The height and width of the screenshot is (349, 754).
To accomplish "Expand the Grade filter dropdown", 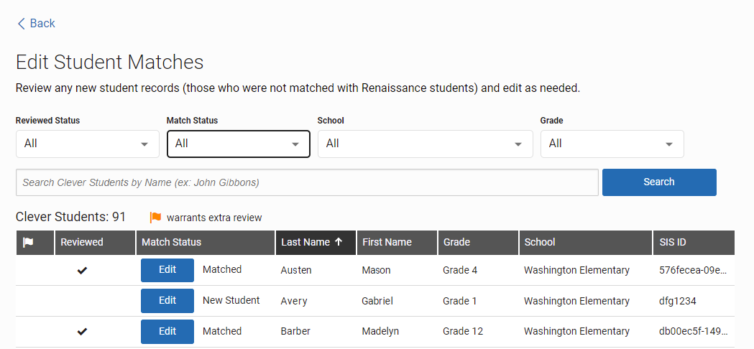I will click(x=612, y=144).
